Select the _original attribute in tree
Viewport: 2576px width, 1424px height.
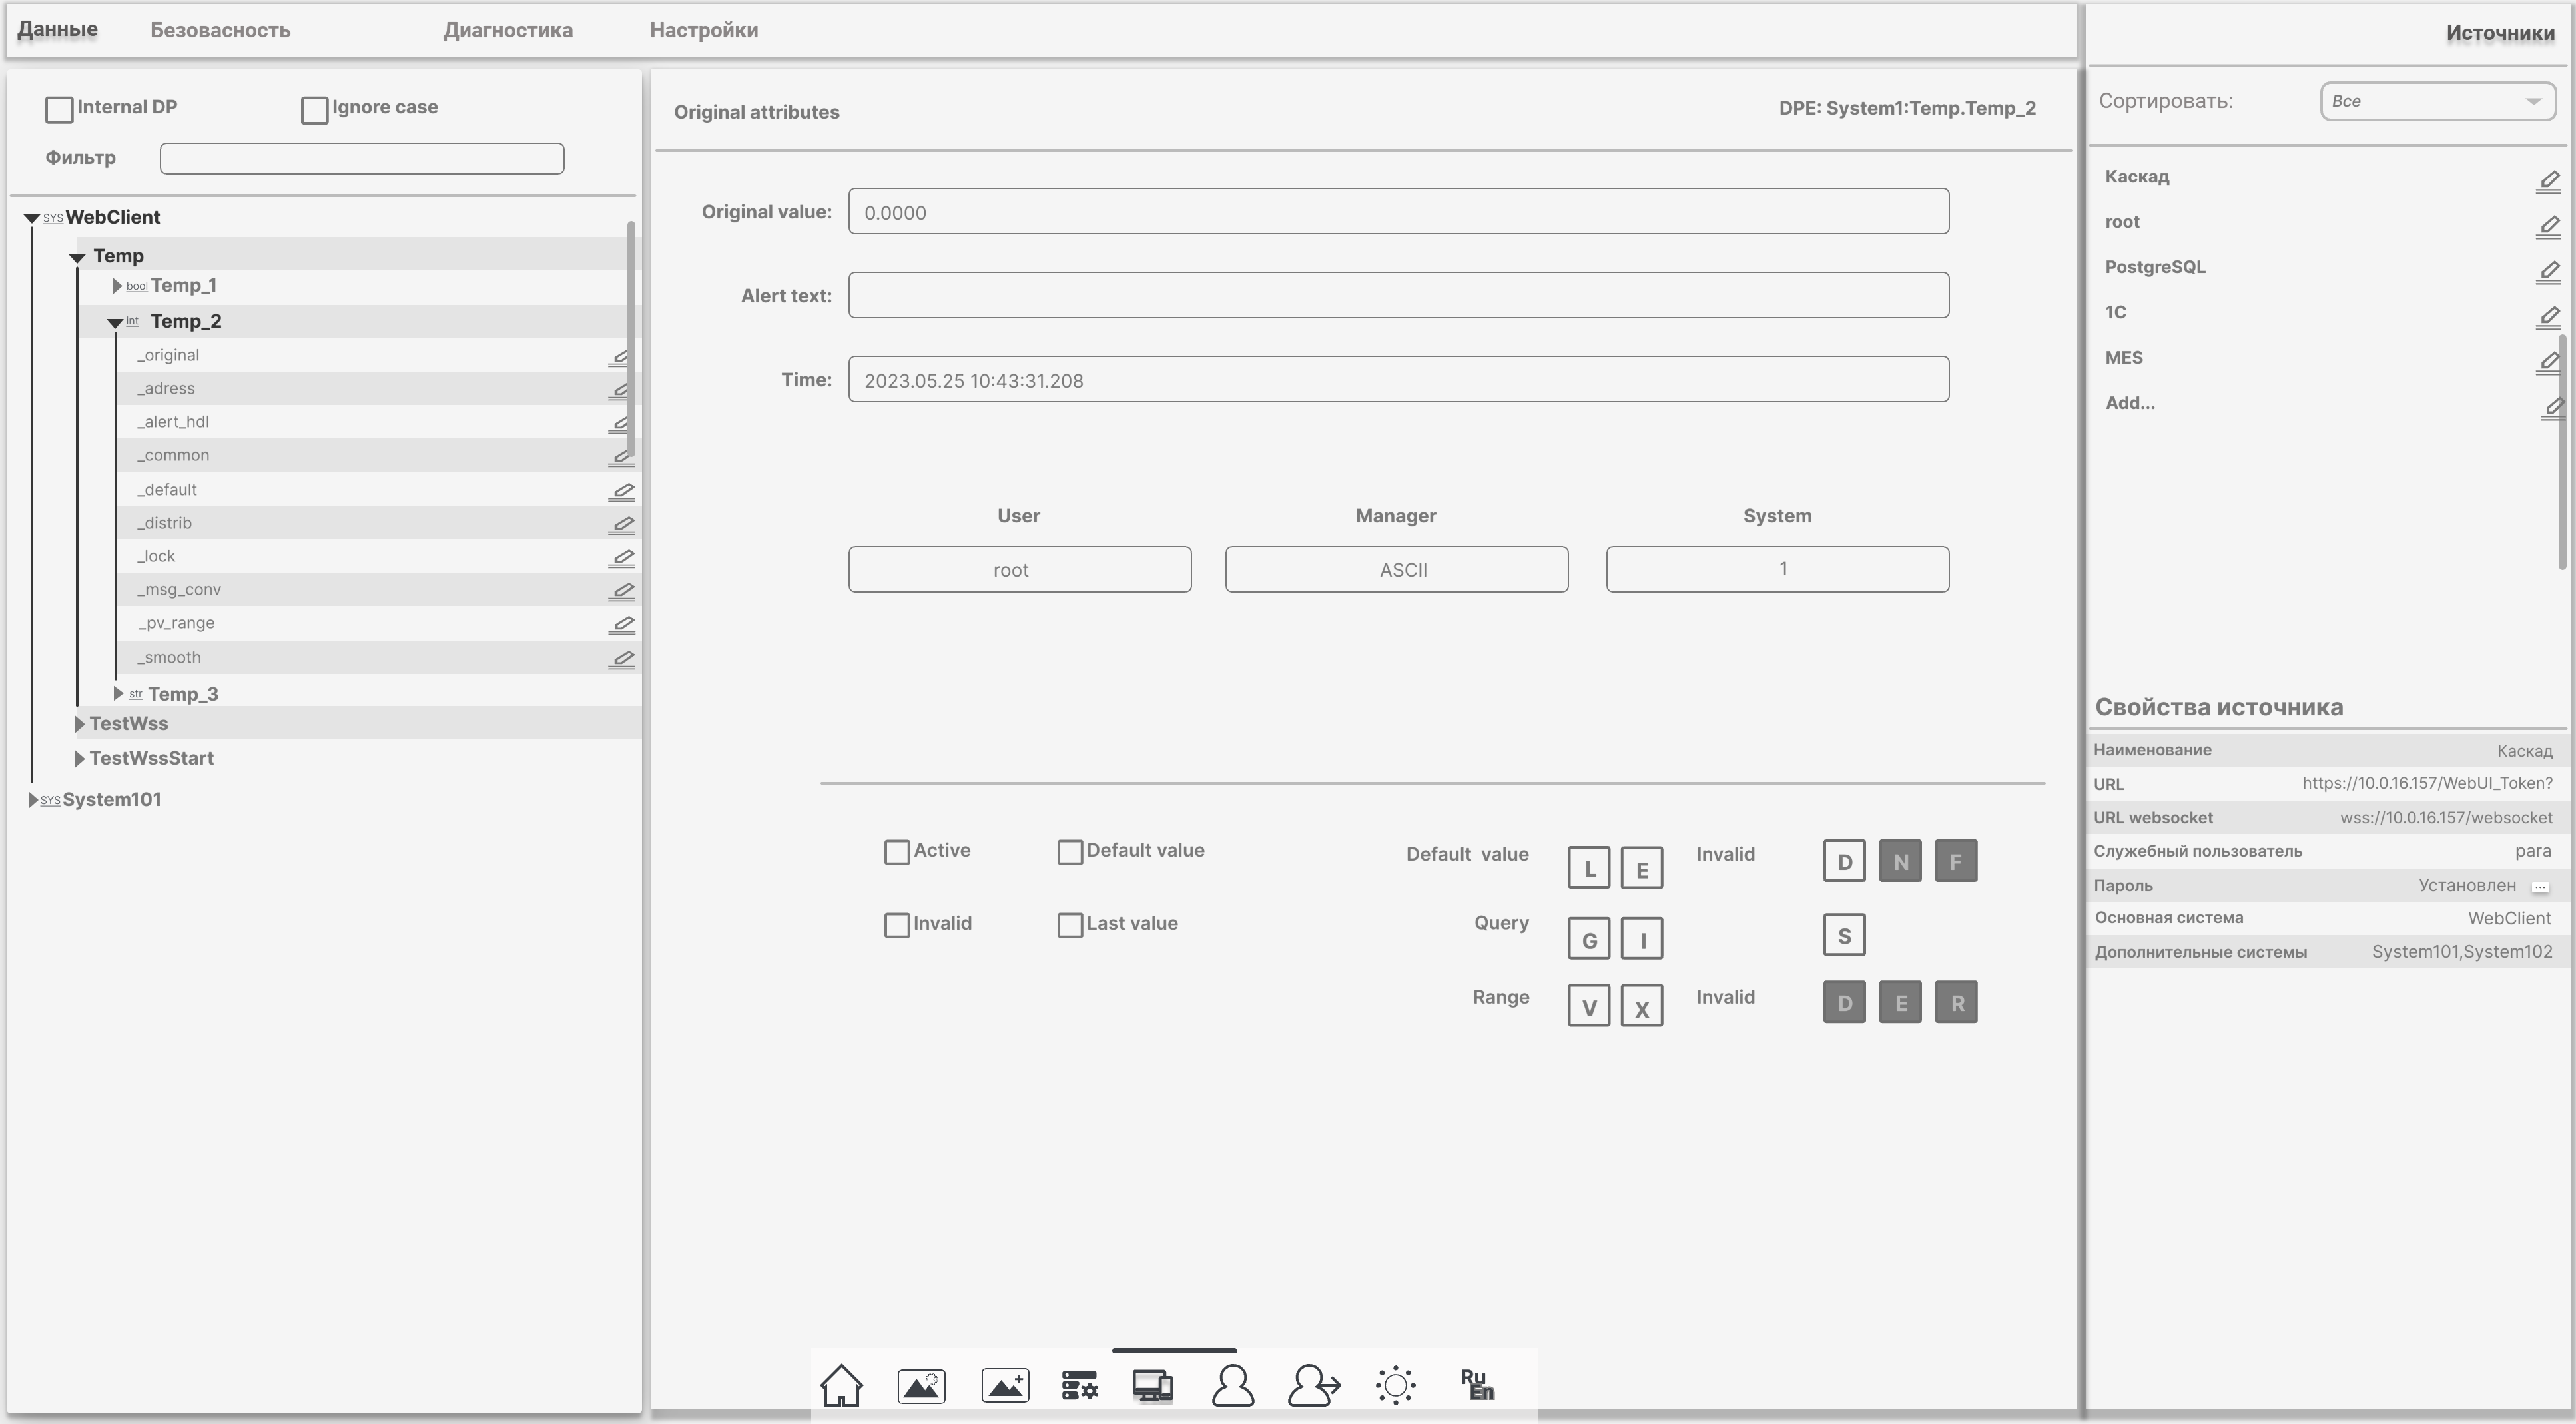pos(168,355)
